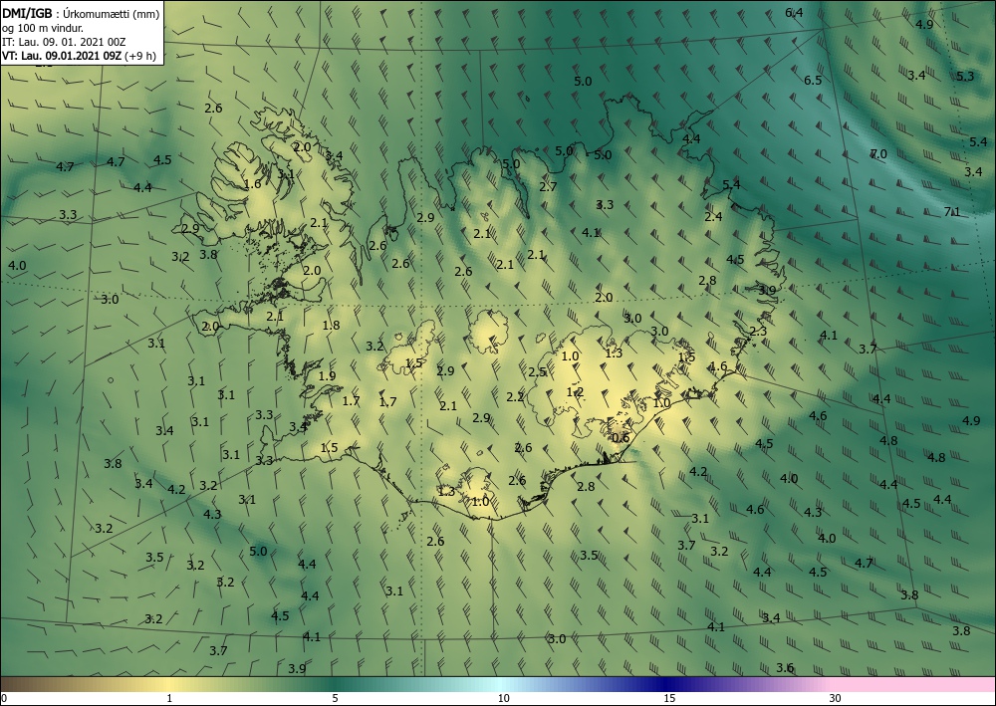Image resolution: width=996 pixels, height=706 pixels.
Task: Click the map value "0.6"
Action: 621,437
